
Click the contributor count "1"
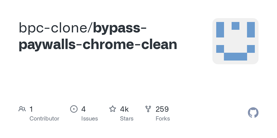[x=31, y=109]
